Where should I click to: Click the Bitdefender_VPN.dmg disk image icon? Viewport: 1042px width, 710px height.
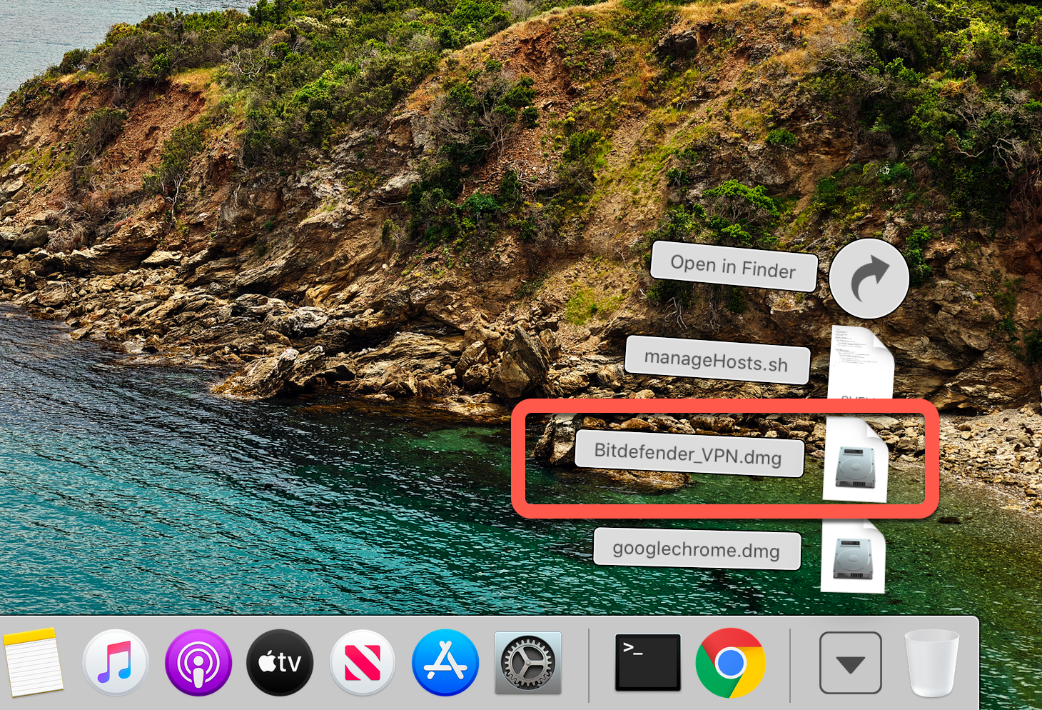pyautogui.click(x=855, y=461)
